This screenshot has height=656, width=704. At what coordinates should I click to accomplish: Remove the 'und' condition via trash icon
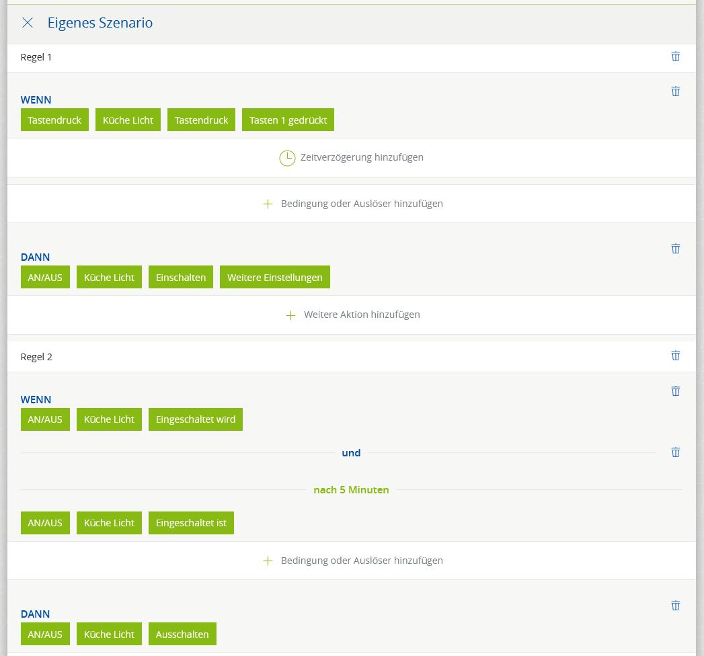tap(676, 452)
